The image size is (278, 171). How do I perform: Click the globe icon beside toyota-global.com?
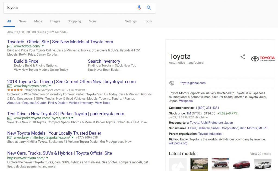click(x=172, y=83)
